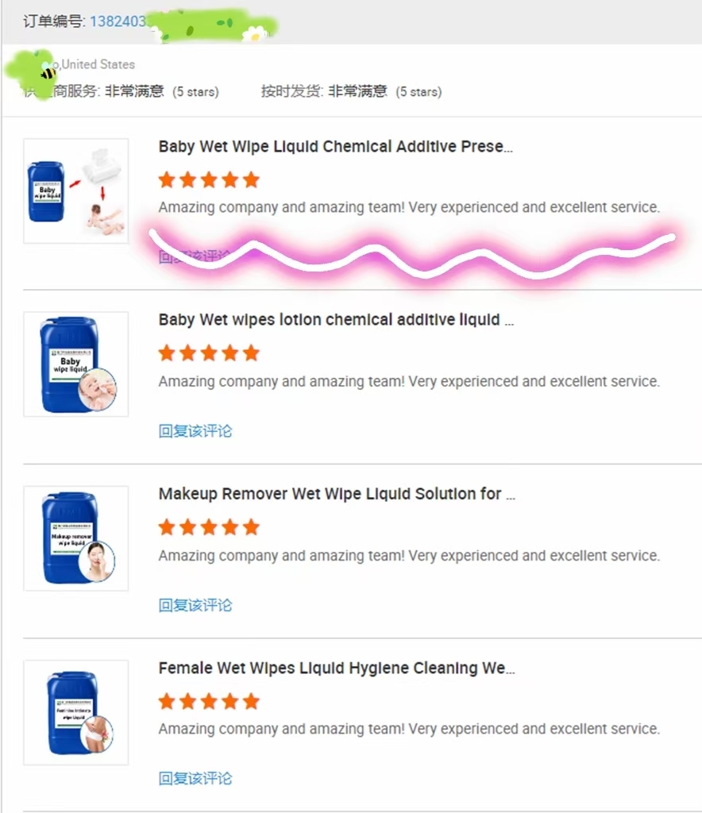Open the Baby Wet Wipe Liquid Chemical Additive thumbnail

pyautogui.click(x=75, y=191)
